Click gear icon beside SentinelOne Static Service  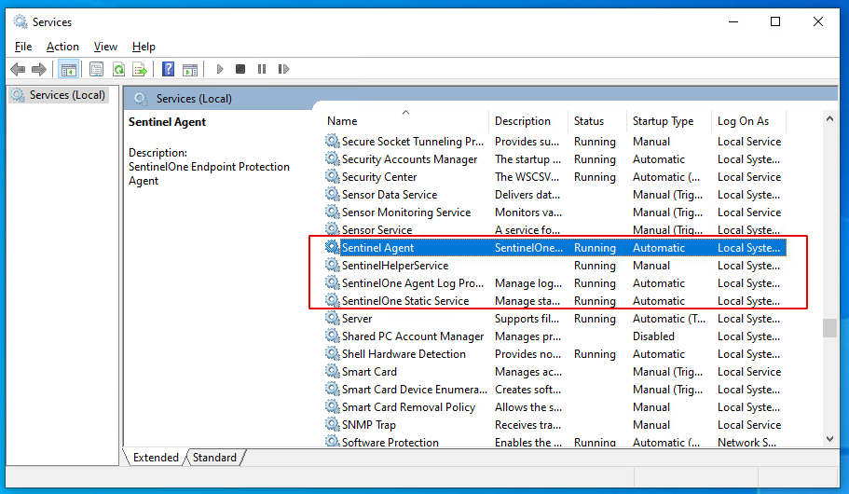(332, 301)
